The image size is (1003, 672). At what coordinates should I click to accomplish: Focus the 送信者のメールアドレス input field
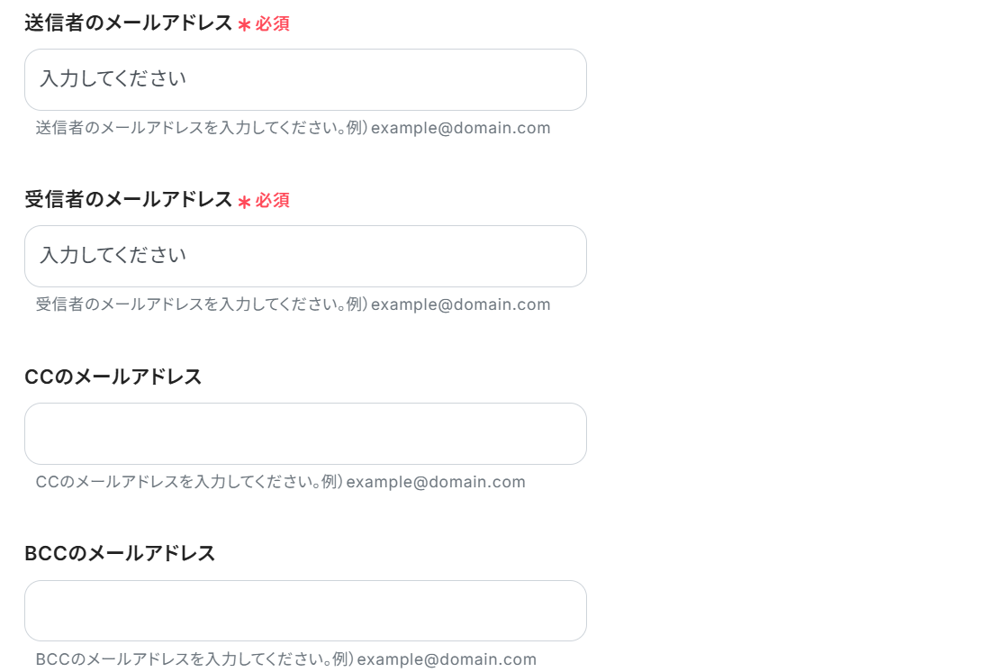[x=305, y=79]
